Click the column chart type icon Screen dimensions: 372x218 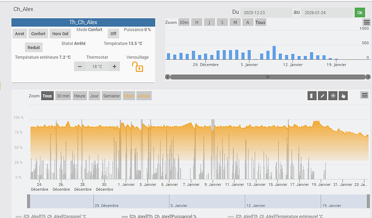(312, 96)
